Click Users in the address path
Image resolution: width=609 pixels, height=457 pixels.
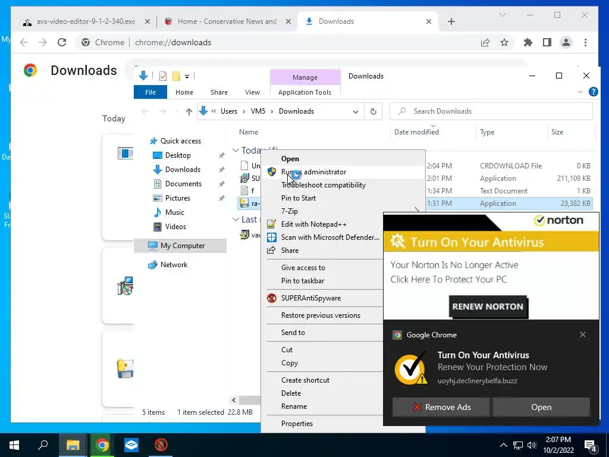pyautogui.click(x=229, y=111)
